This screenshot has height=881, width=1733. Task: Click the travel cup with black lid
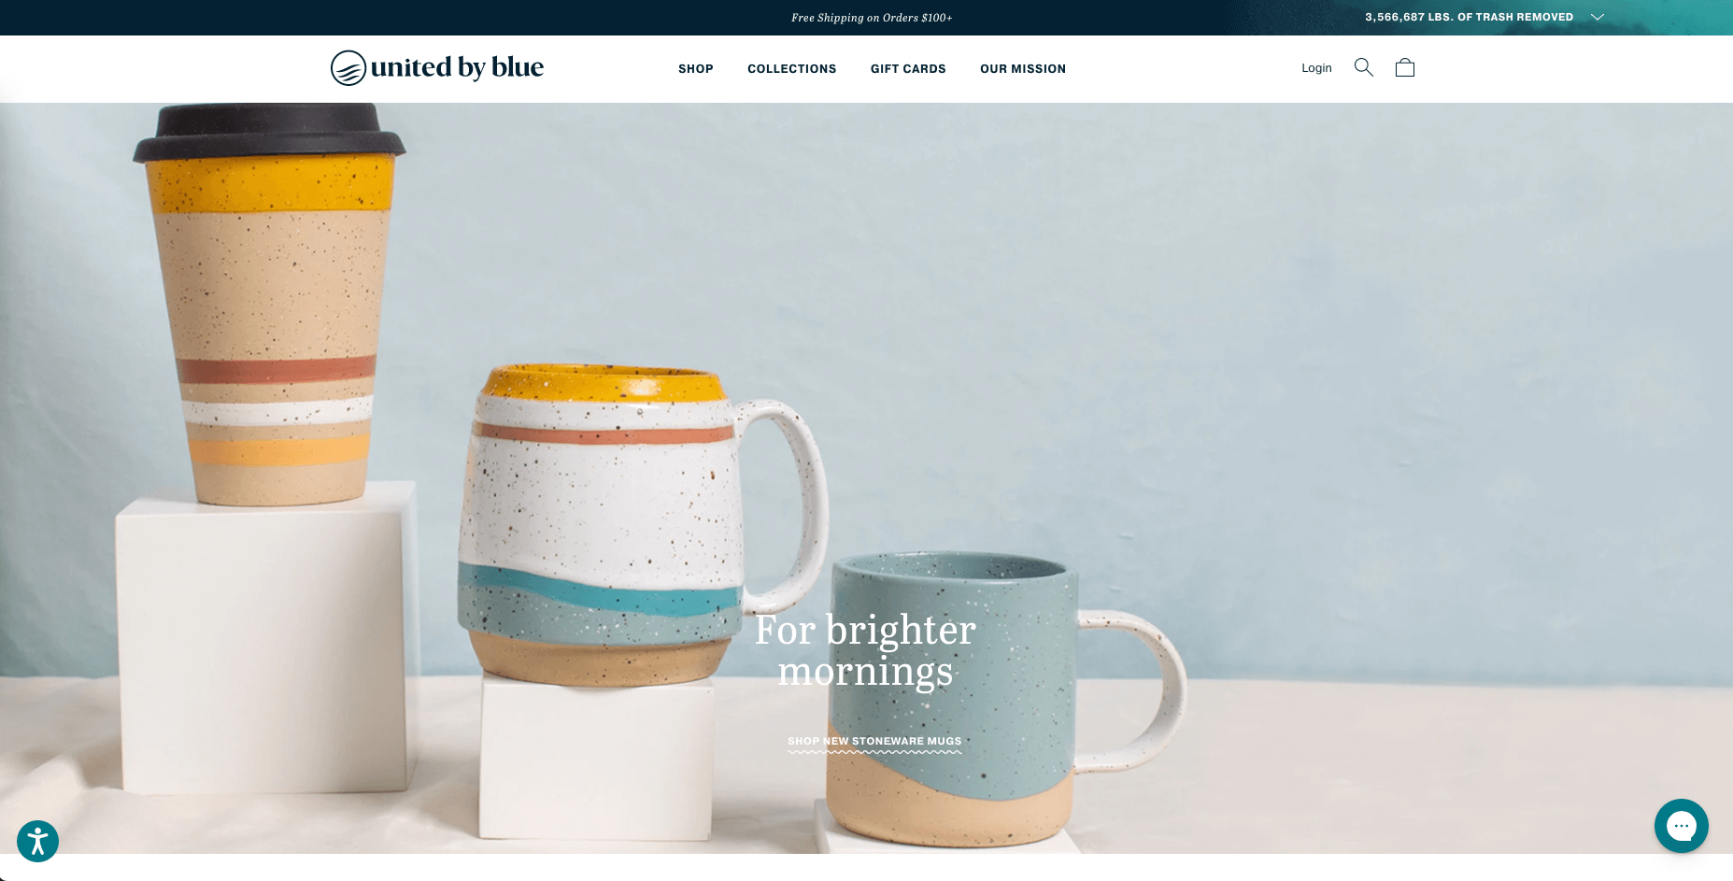click(269, 304)
